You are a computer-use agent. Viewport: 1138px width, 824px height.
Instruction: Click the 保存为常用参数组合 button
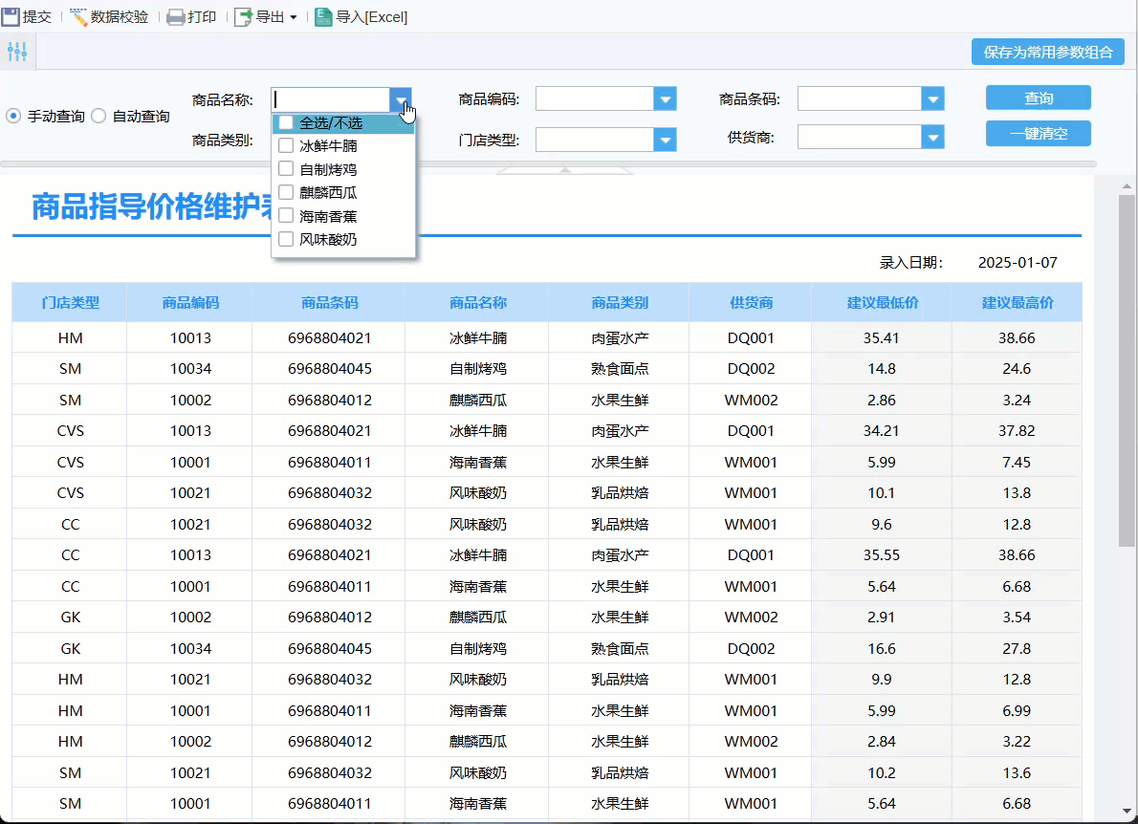1047,53
